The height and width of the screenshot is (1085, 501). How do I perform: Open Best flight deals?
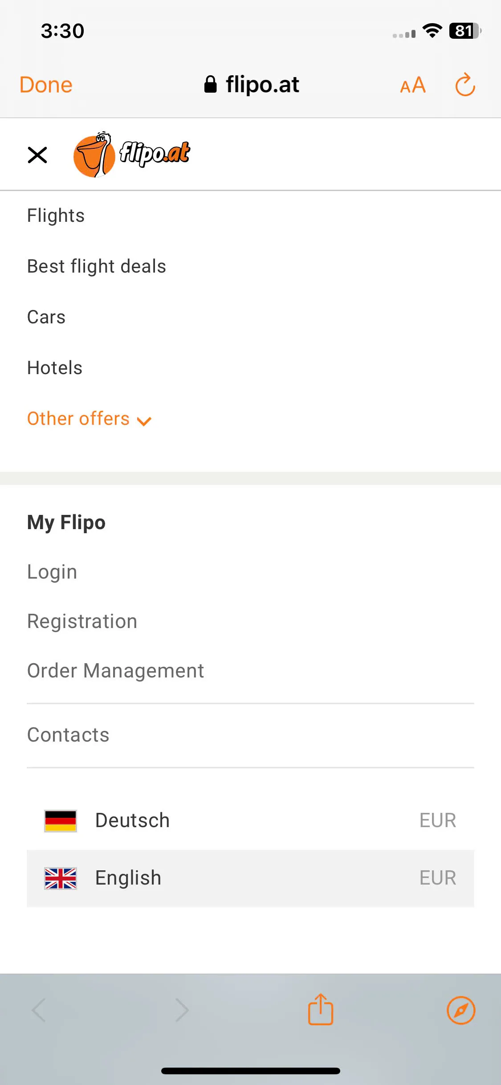coord(97,266)
